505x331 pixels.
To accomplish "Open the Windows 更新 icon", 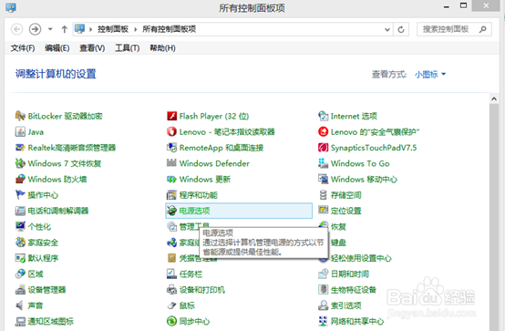I will coord(171,179).
